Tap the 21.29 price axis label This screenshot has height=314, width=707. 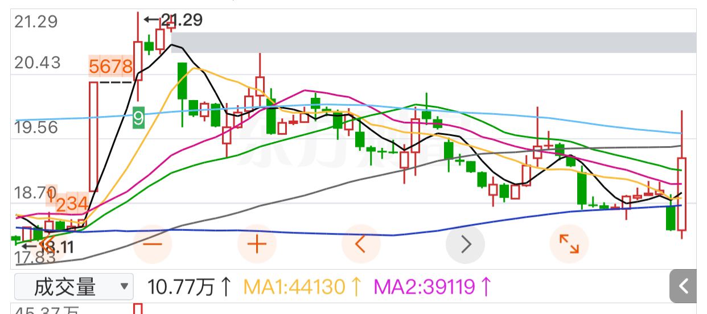[x=36, y=22]
